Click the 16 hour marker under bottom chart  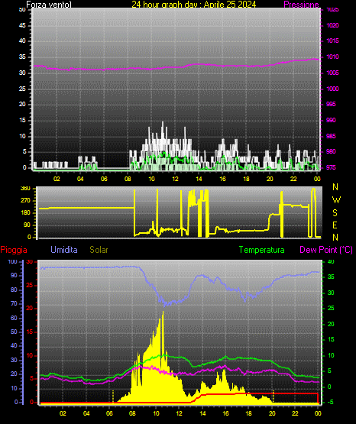[225, 413]
